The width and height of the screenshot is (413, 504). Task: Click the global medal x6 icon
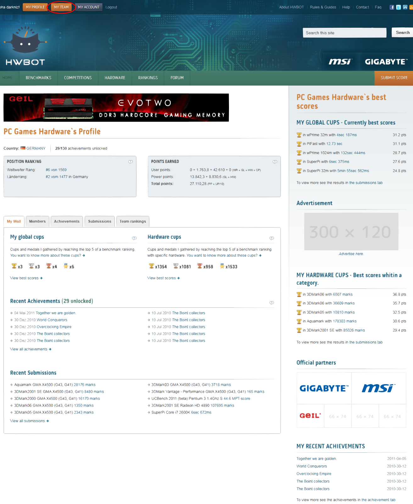[x=66, y=266]
